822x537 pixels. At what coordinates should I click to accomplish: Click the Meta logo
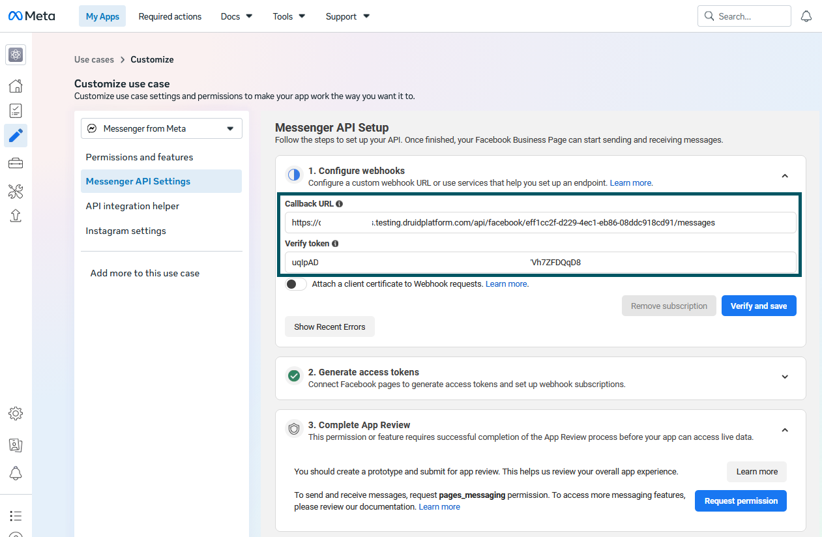coord(31,16)
